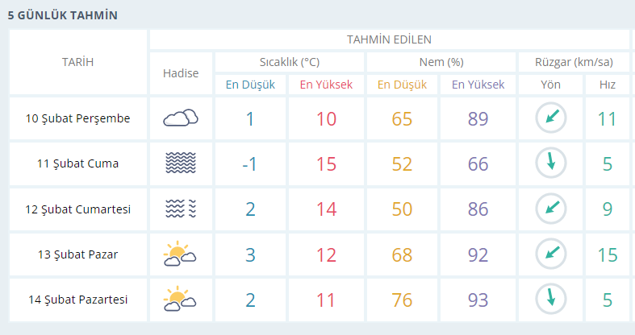Select the Nem (%) column header
This screenshot has width=635, height=335.
pyautogui.click(x=441, y=62)
